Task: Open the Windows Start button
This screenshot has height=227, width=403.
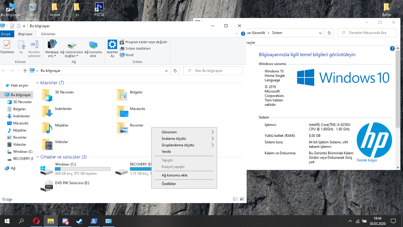Action: [7, 221]
